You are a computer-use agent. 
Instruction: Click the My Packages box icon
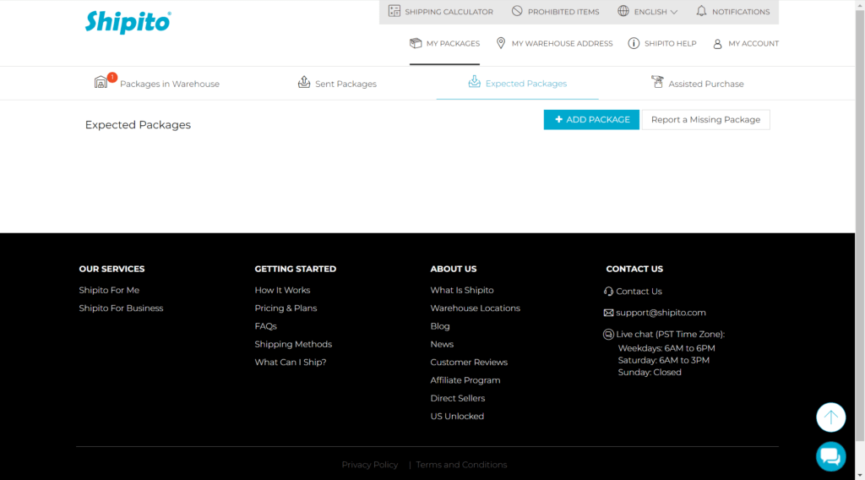coord(416,43)
